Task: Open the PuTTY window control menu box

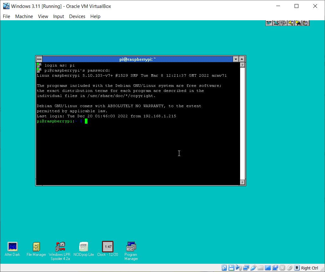Action: (x=39, y=59)
